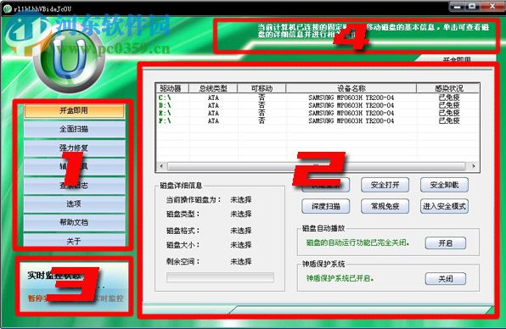506x329 pixels.
Task: Click the 剩余空间 disk usage progress bar
Action: point(220,277)
